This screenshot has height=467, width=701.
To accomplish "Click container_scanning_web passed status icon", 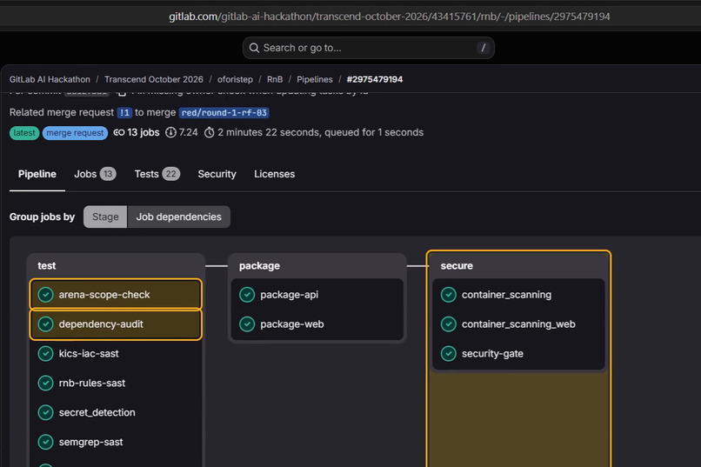I will click(449, 324).
